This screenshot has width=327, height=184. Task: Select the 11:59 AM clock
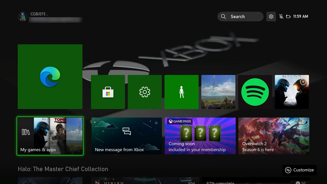pyautogui.click(x=301, y=17)
